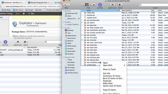Click search field in duplicator backup window
Screen dimensions: 168x94
pyautogui.click(x=53, y=42)
